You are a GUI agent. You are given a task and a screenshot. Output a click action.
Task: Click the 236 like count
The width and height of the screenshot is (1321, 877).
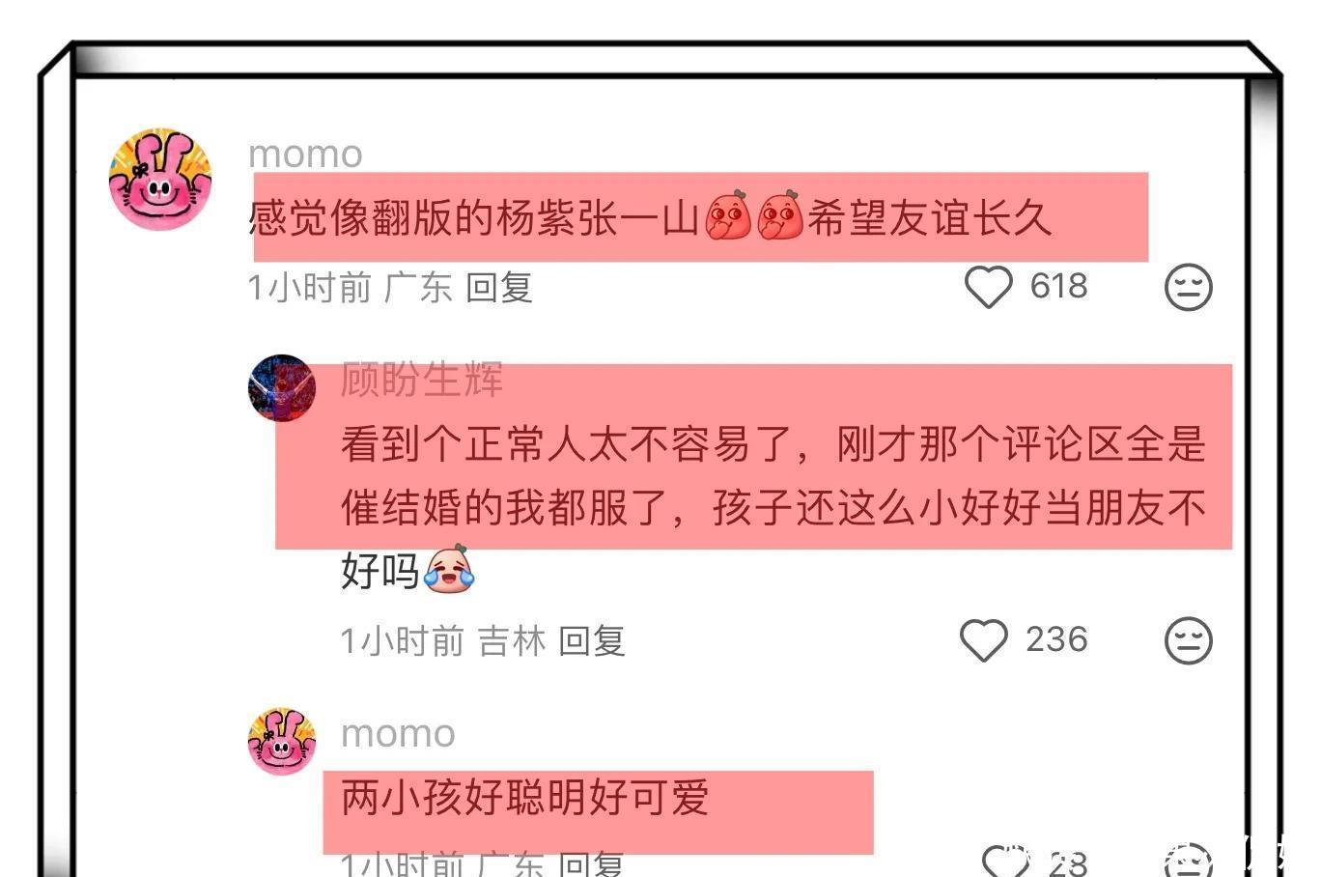[1056, 639]
